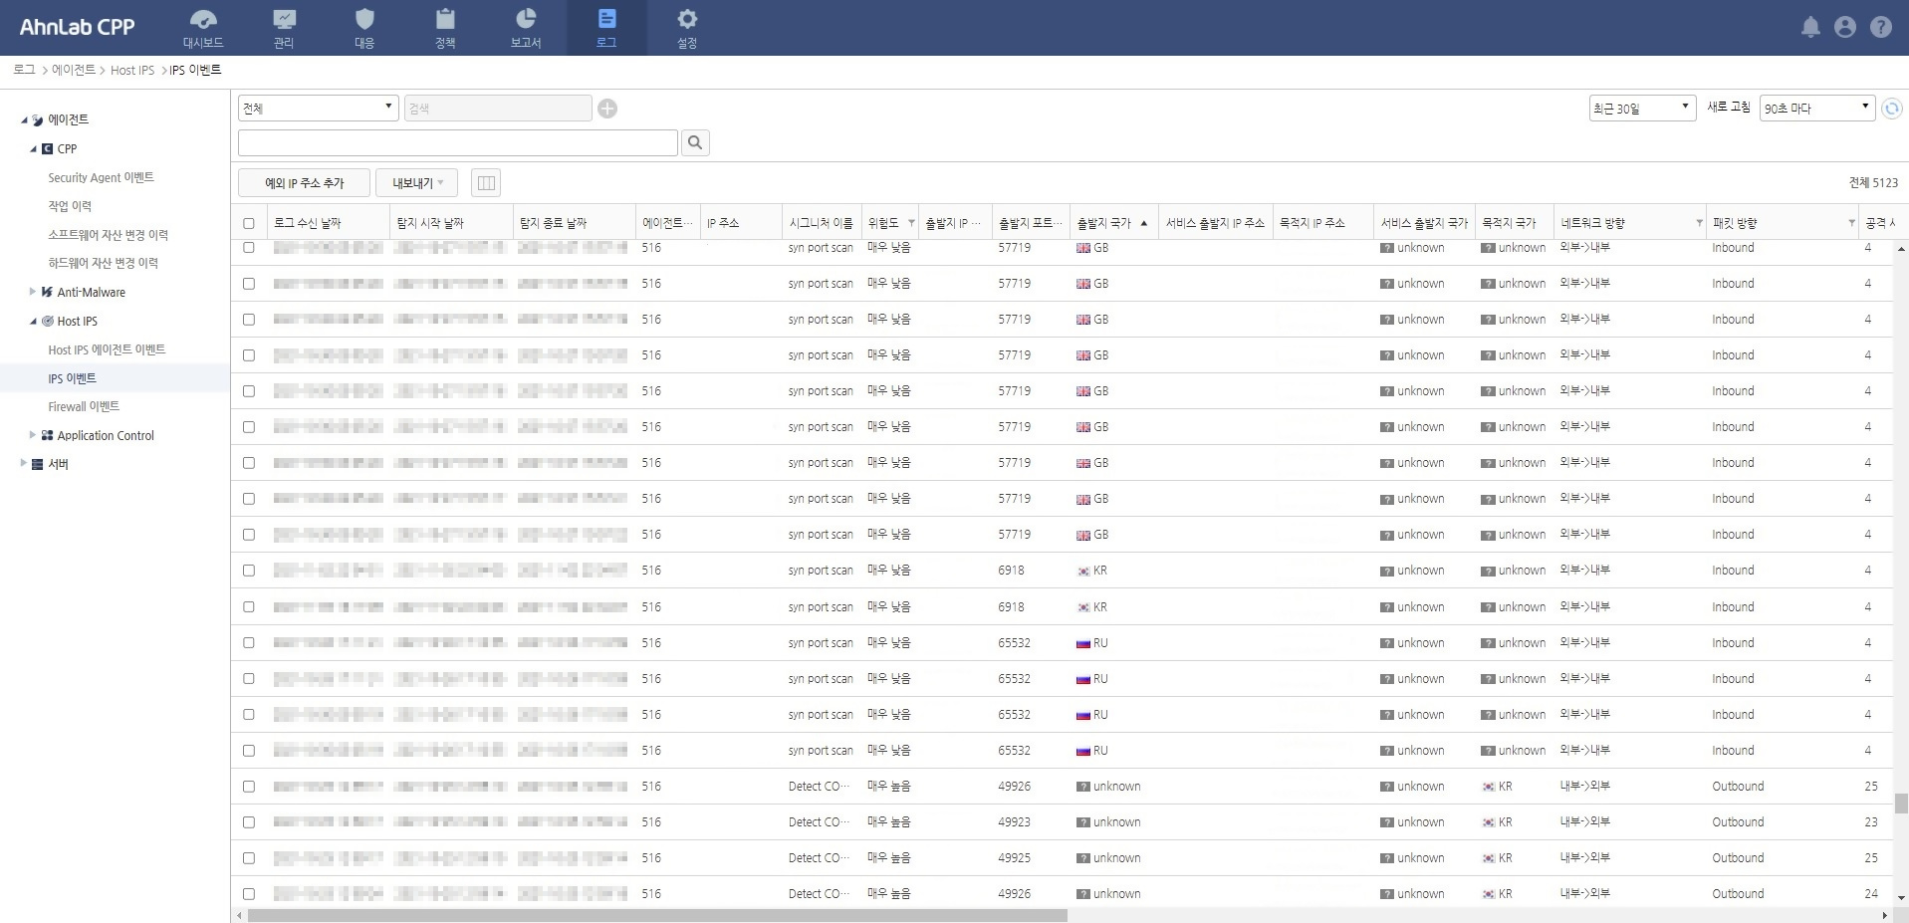Click the notification bell icon
This screenshot has height=923, width=1909.
(x=1810, y=28)
